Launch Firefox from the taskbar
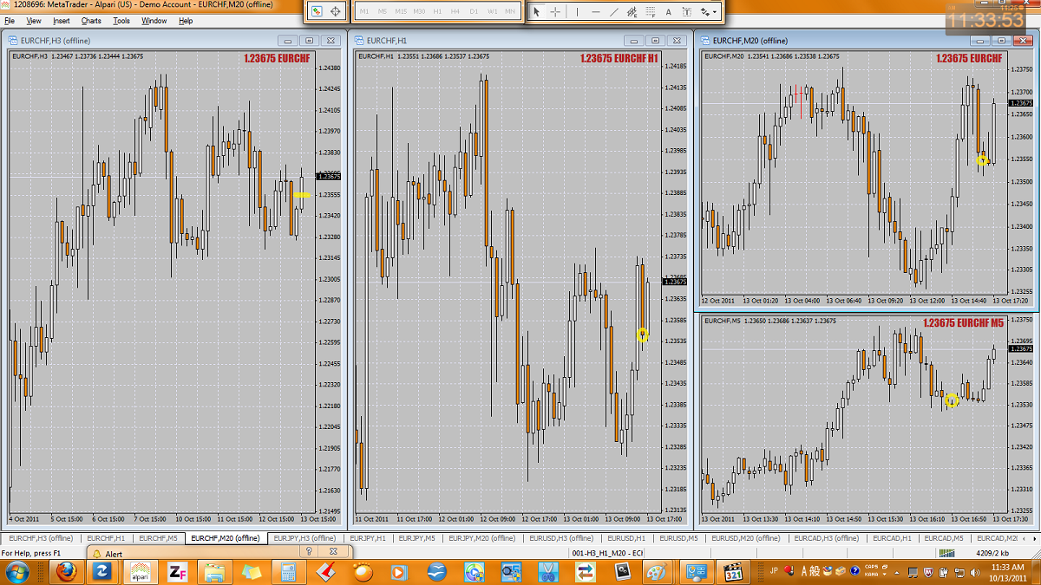Viewport: 1041px width, 585px height. pyautogui.click(x=67, y=571)
